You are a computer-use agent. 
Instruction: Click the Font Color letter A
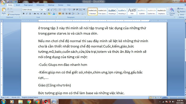54,14
